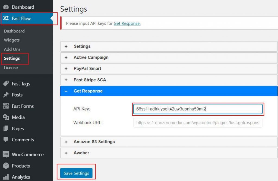This screenshot has height=181, width=278.
Task: Expand the Settings accordion plus icon
Action: pyautogui.click(x=66, y=46)
